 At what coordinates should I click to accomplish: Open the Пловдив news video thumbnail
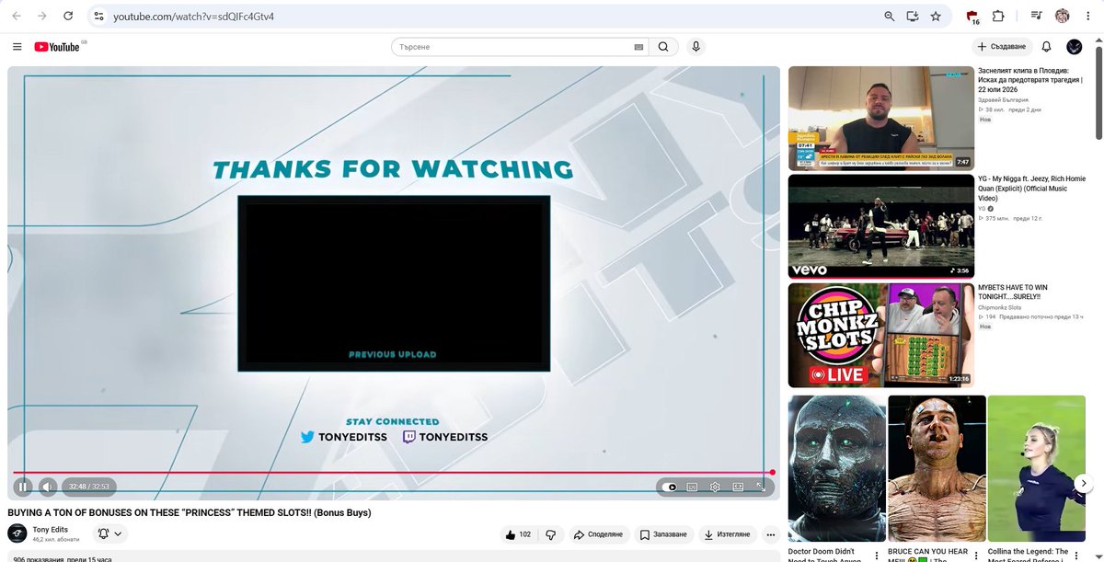[880, 118]
